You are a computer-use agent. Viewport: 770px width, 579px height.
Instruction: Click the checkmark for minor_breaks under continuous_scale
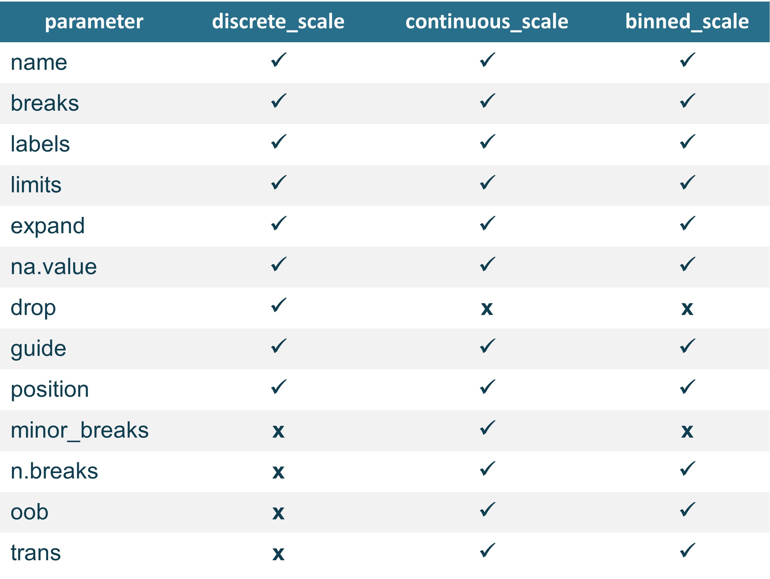[x=487, y=428]
